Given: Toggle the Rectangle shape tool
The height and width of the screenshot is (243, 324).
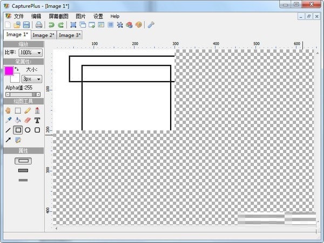Looking at the screenshot, I should 18,130.
